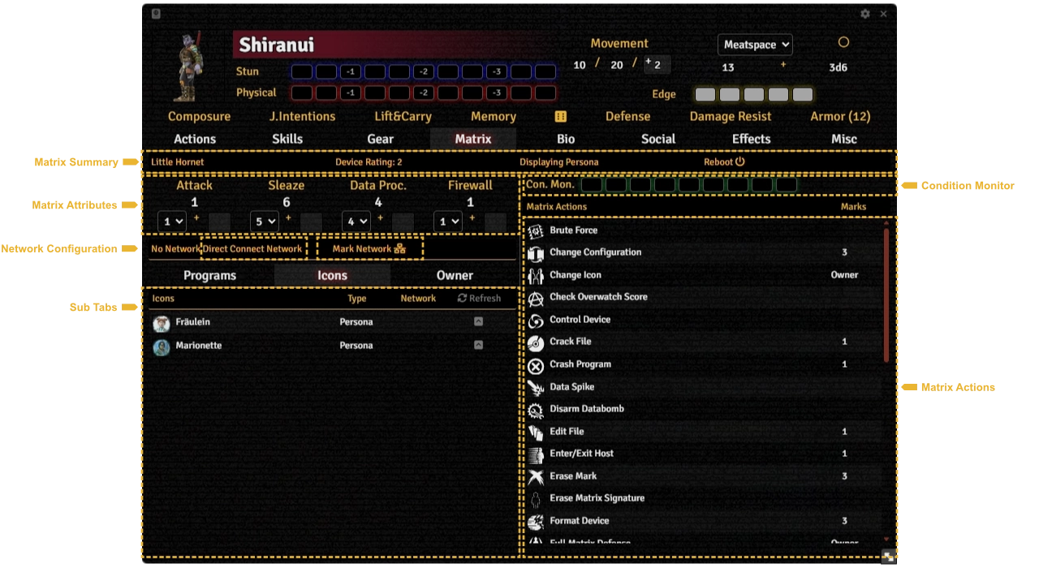1039x568 pixels.
Task: Open the Sleaze value dropdown
Action: click(264, 221)
